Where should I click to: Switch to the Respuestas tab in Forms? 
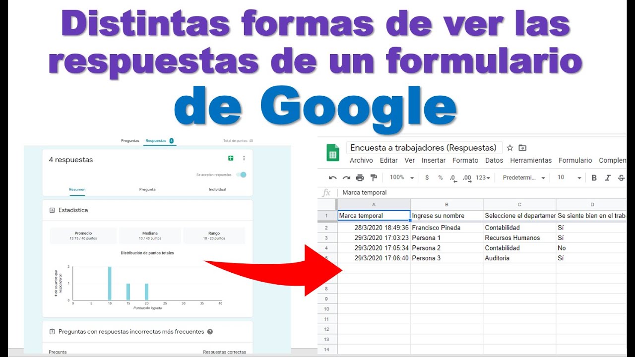[159, 141]
